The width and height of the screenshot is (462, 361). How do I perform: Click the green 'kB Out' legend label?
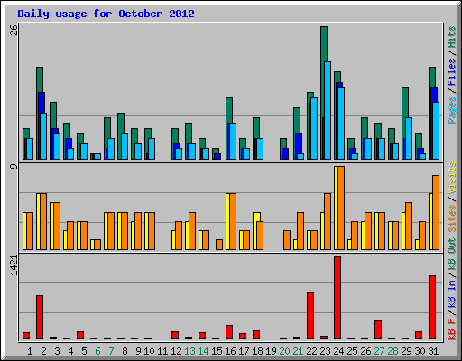pyautogui.click(x=452, y=255)
